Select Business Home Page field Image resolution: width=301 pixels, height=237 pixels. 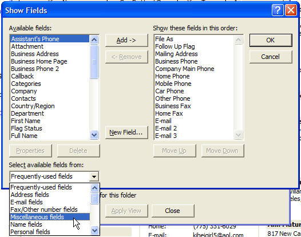[50, 61]
